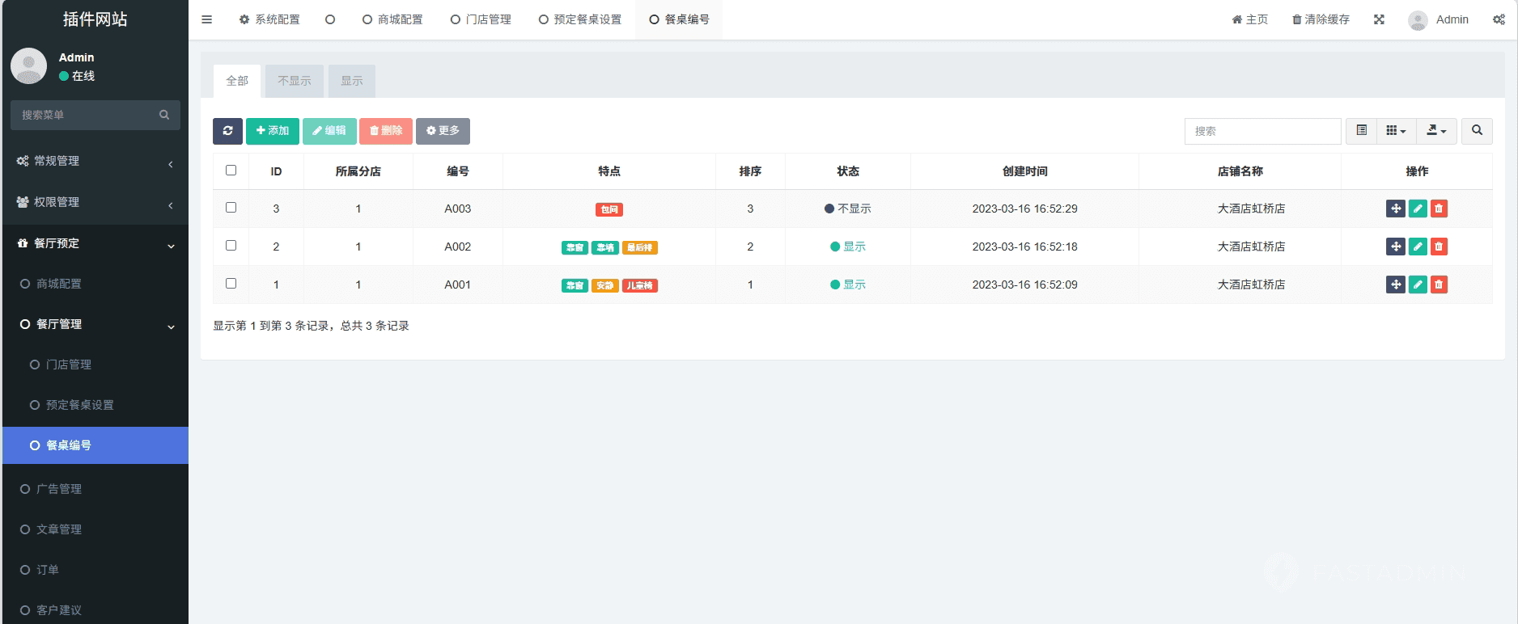This screenshot has height=624, width=1518.
Task: Enter fullscreen mode using the expand icon
Action: (1379, 19)
